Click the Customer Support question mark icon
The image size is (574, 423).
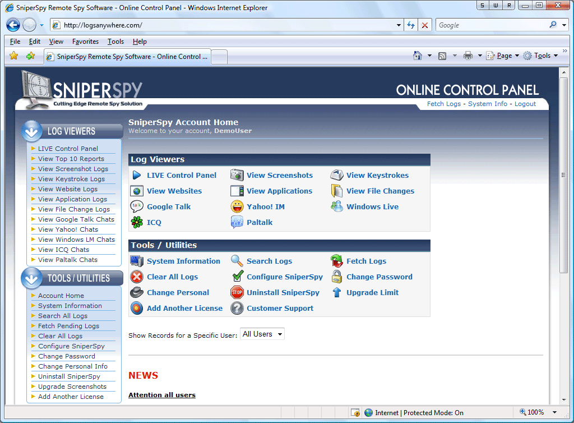(237, 309)
